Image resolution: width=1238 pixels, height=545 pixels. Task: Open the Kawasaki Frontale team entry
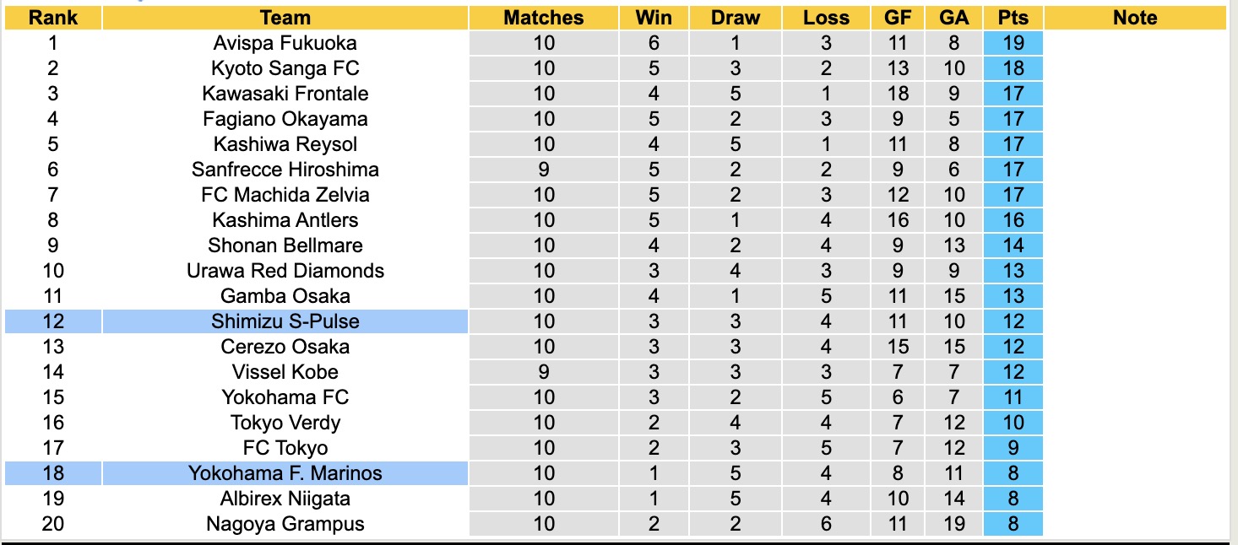[285, 94]
